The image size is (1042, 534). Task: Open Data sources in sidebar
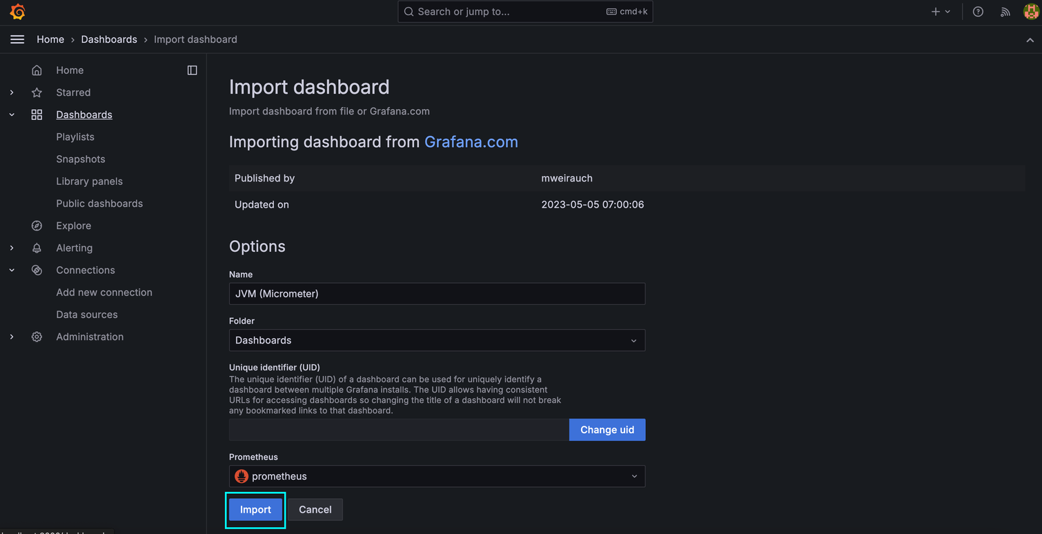[x=87, y=315]
